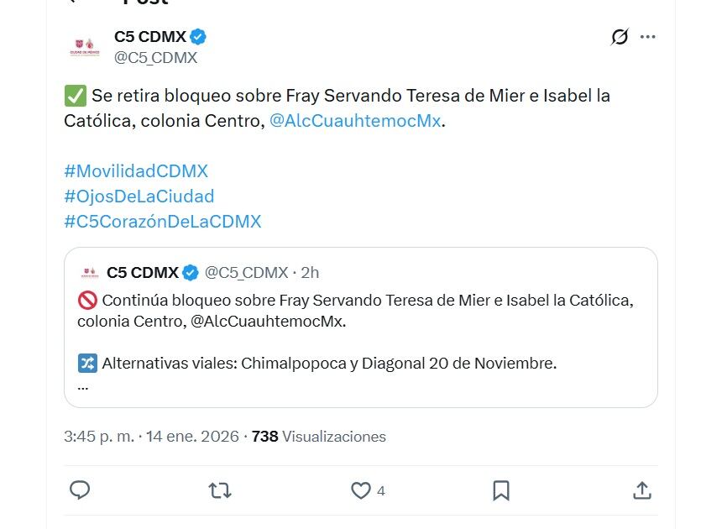This screenshot has height=529, width=706.
Task: Open the more options menu on the post
Action: click(648, 37)
